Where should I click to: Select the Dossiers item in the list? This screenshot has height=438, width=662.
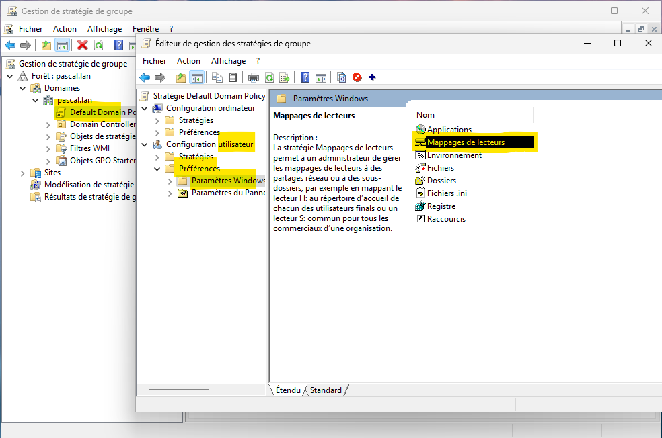[x=441, y=181]
